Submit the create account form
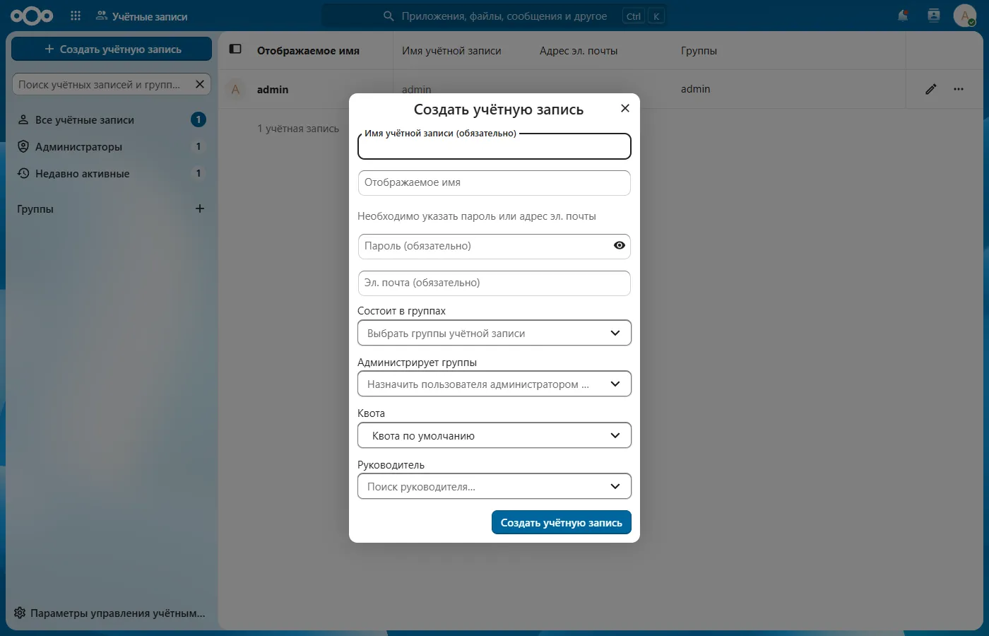 (x=562, y=522)
